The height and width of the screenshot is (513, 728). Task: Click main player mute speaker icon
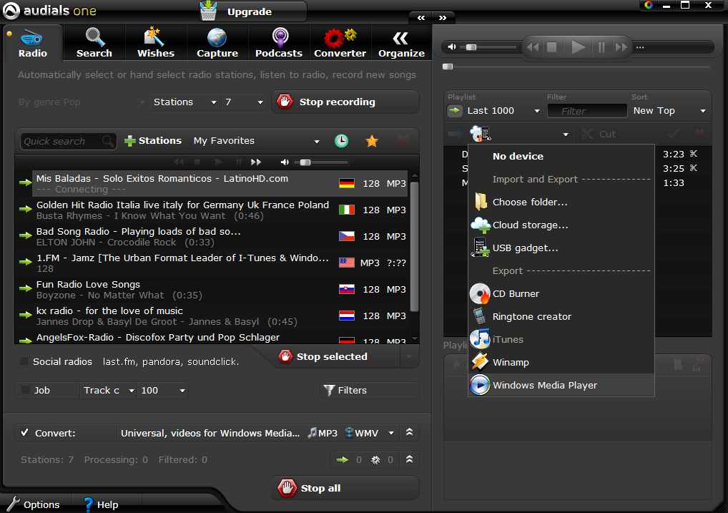[452, 47]
